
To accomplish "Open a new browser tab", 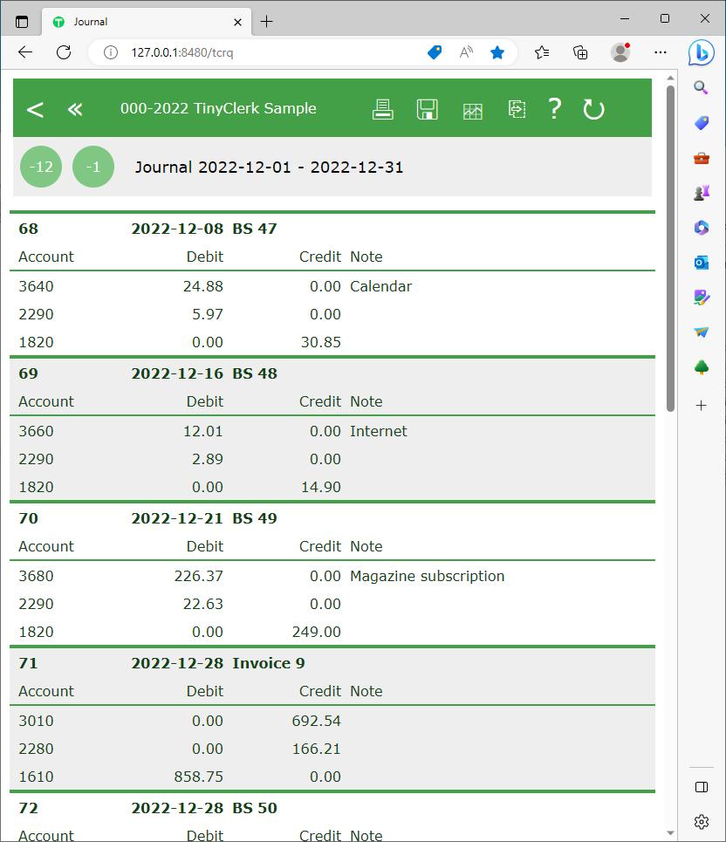I will (x=267, y=22).
